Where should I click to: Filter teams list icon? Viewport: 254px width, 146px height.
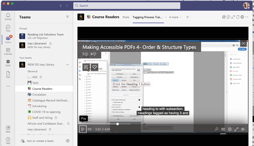click(68, 17)
